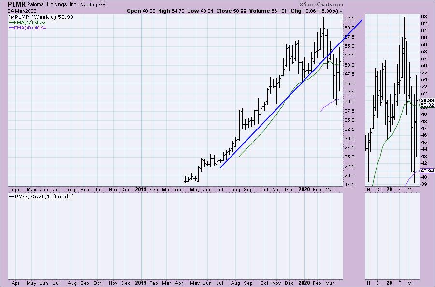The width and height of the screenshot is (435, 287).
Task: Click the 20.0 price axis label
Action: 349,175
